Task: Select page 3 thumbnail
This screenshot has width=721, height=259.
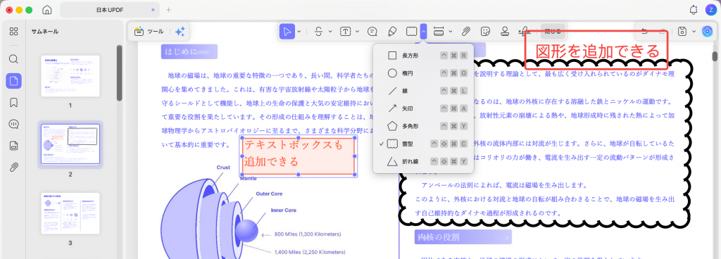Action: 70,213
